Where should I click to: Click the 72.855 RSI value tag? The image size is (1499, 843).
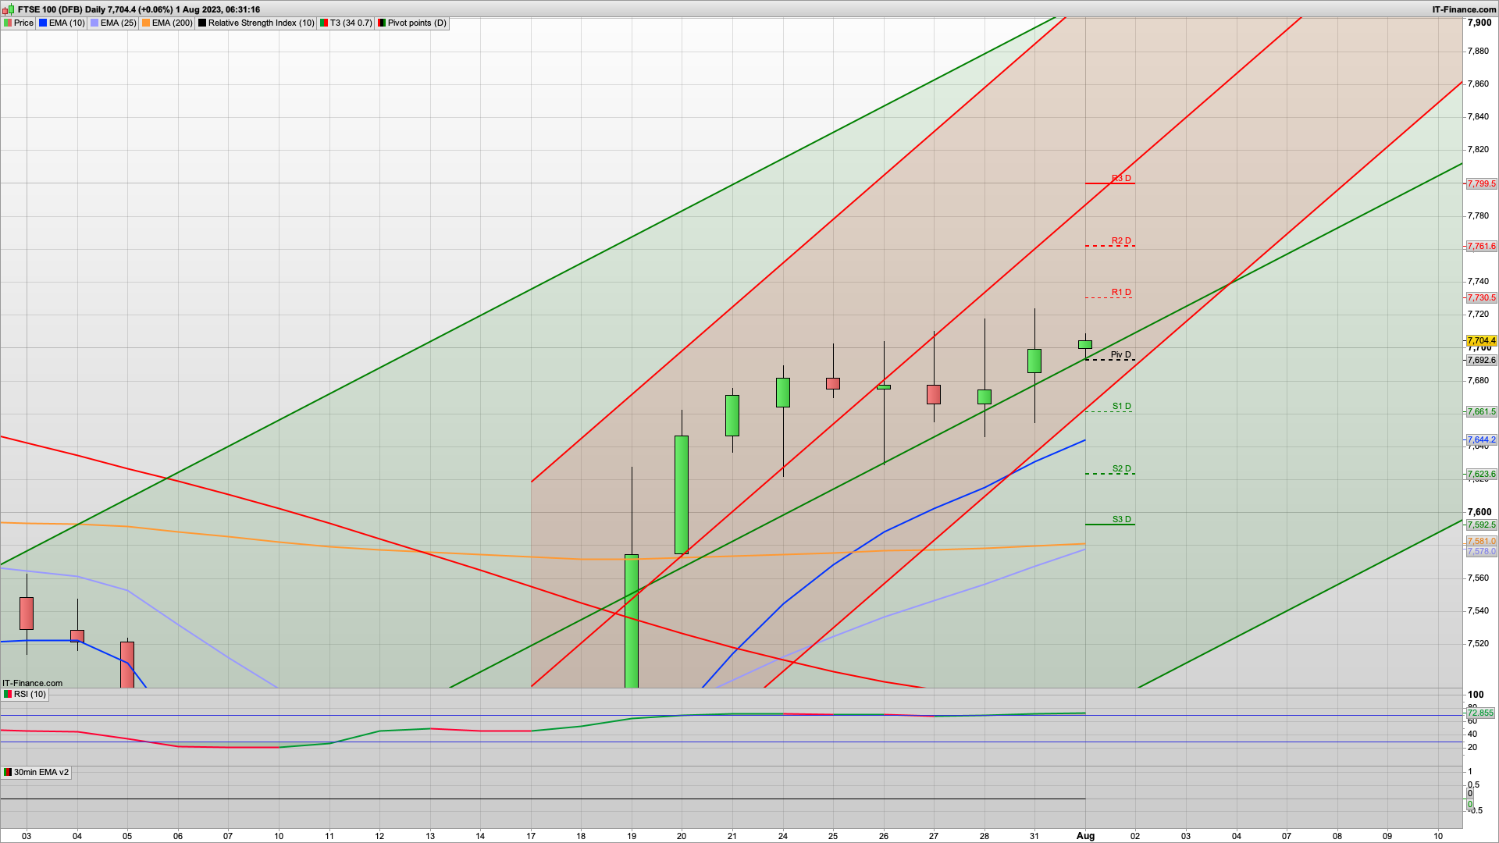point(1480,713)
